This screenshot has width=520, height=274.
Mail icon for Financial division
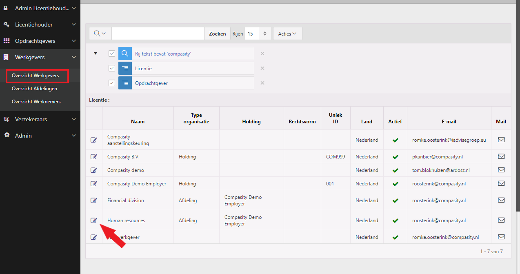tap(501, 200)
